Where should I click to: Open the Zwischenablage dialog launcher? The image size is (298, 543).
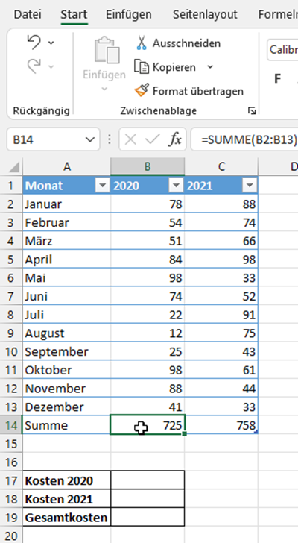pyautogui.click(x=252, y=111)
